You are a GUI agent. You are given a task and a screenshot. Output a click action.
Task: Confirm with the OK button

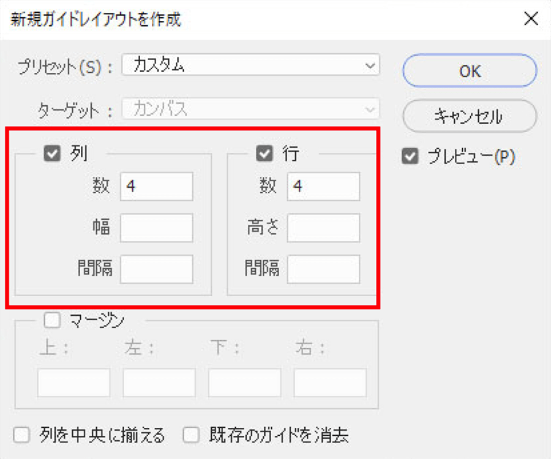click(x=470, y=70)
